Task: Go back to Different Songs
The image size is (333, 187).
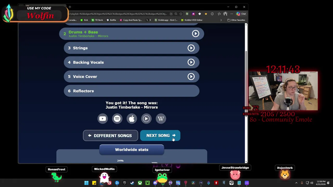Action: (110, 136)
